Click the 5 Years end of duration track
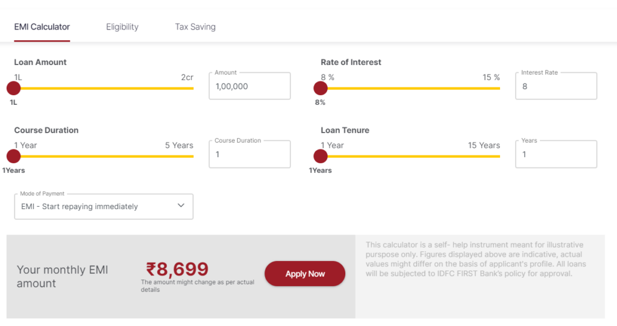This screenshot has width=617, height=326. [x=192, y=156]
